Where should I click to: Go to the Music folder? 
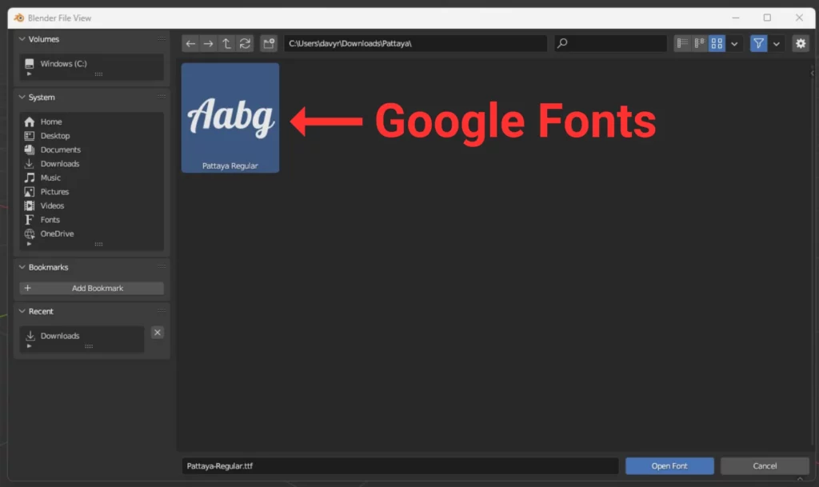pos(91,178)
